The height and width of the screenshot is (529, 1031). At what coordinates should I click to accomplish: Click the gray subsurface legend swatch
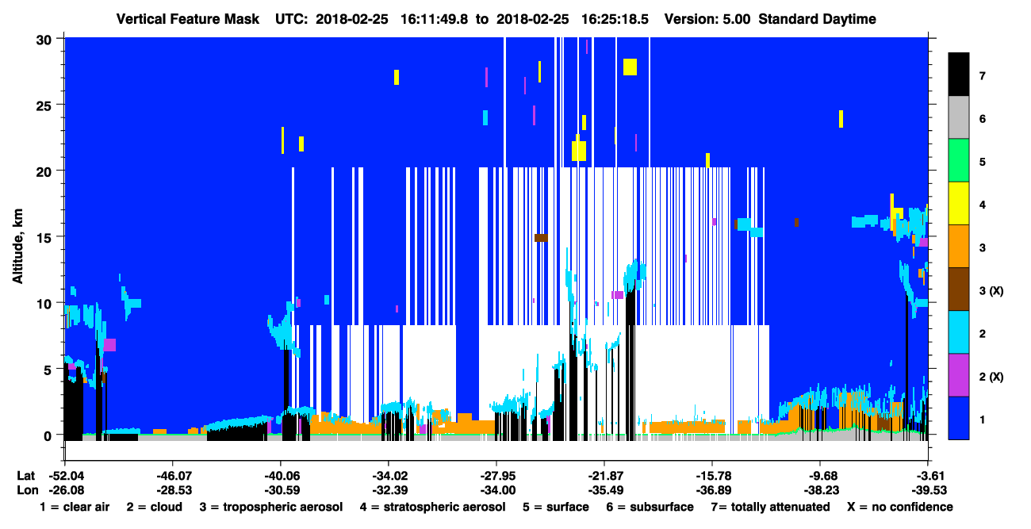959,118
